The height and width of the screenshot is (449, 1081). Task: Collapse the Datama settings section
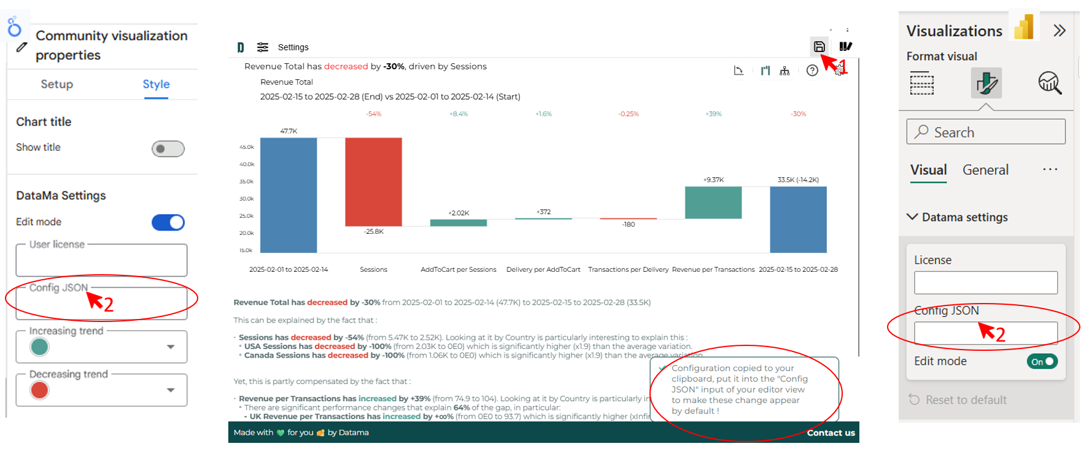point(913,217)
